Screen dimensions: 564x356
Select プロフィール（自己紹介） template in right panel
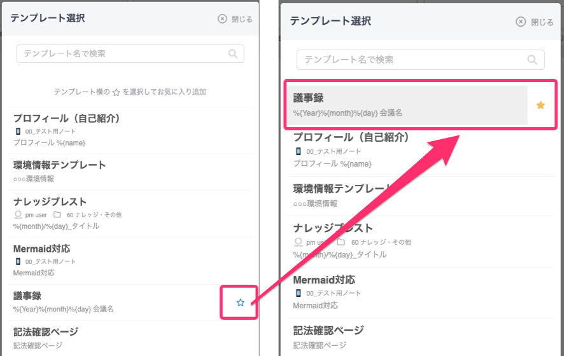click(x=351, y=137)
